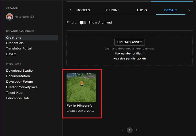Toggle the Show Archived filter switch
196x136 pixels.
(x=83, y=23)
